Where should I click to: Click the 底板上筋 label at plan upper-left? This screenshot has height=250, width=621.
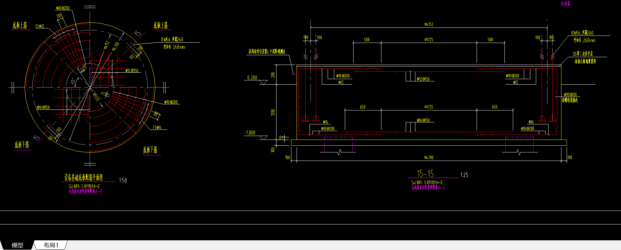(x=20, y=25)
